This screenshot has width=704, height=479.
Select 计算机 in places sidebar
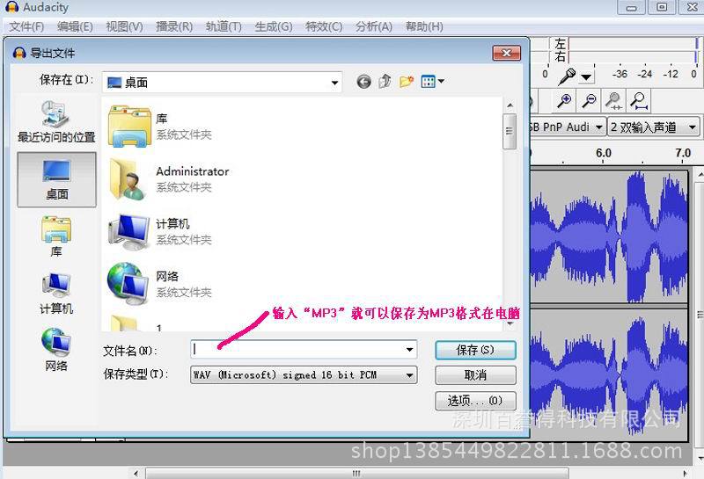tap(56, 294)
